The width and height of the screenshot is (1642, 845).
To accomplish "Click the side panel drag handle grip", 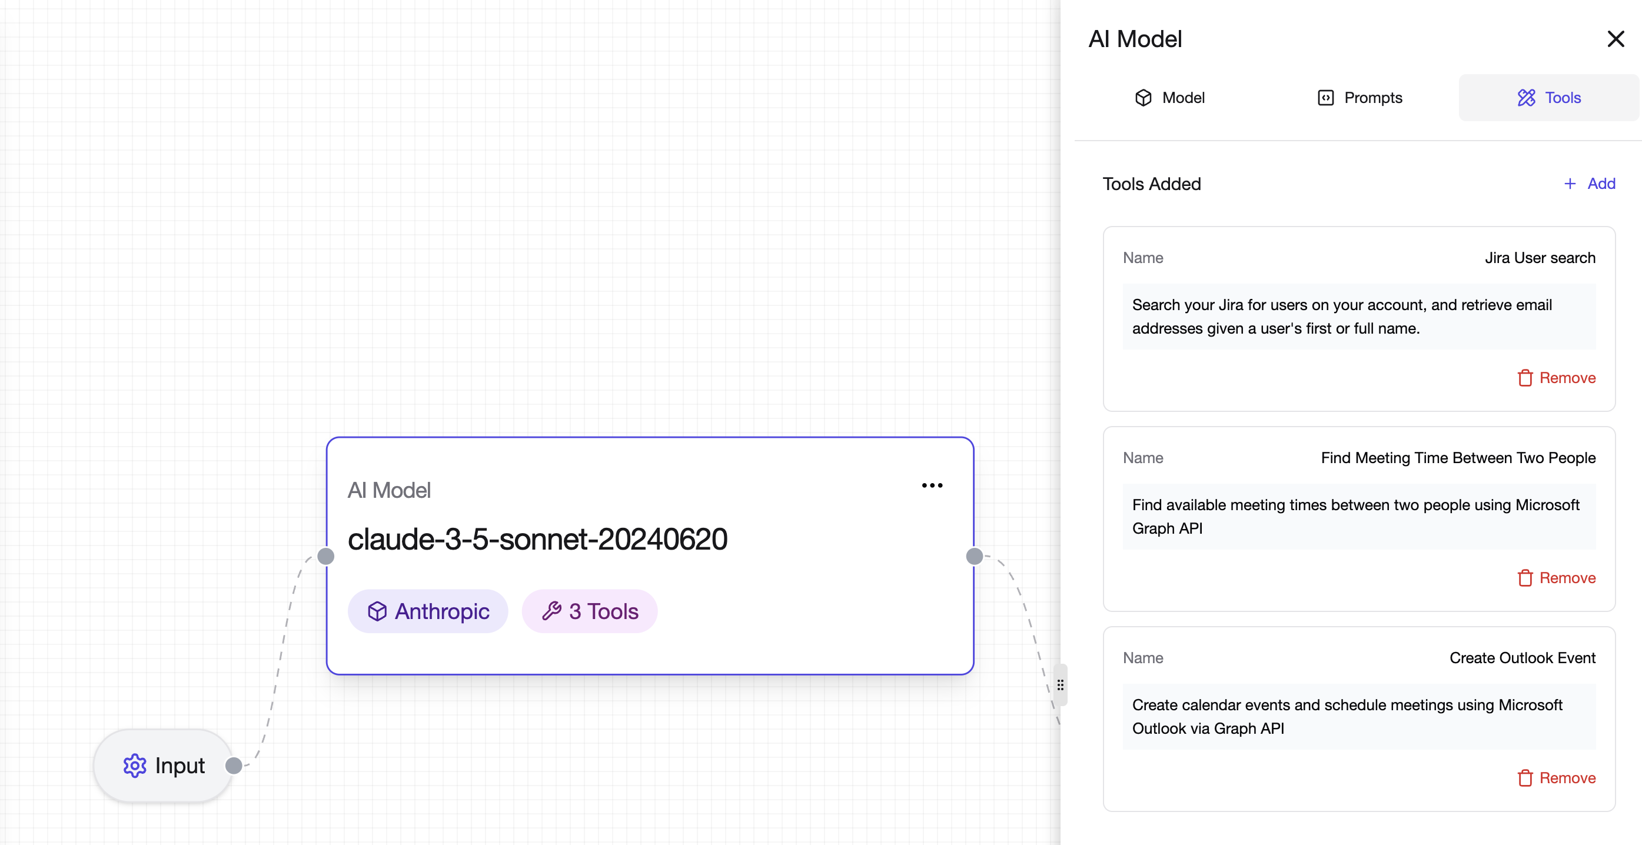I will (x=1060, y=685).
